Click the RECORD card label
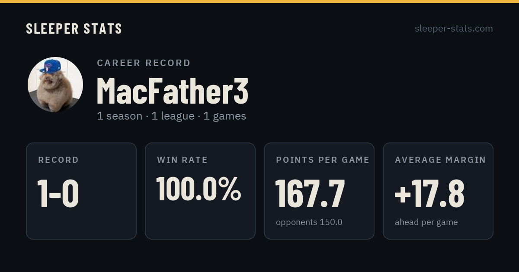The image size is (519, 272). 58,160
